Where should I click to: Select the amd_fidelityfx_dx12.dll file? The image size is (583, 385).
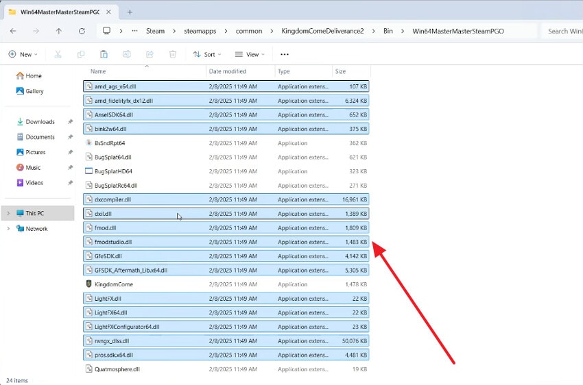pyautogui.click(x=226, y=101)
